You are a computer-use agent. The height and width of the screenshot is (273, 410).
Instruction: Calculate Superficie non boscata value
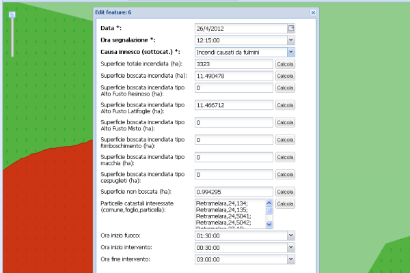[x=285, y=192]
